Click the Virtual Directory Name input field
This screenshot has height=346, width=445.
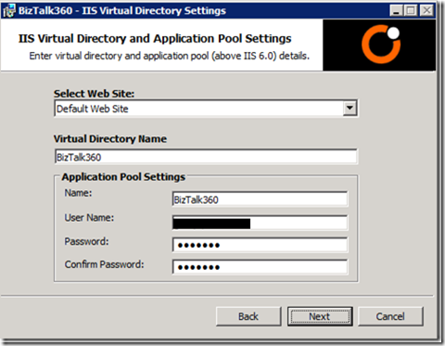206,157
